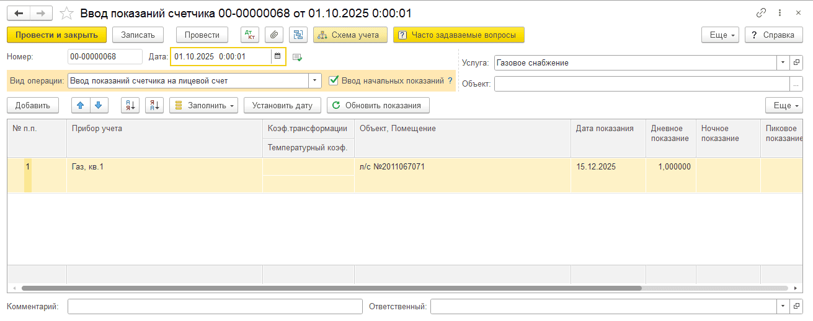
Task: Click Обновить показания button
Action: point(378,105)
